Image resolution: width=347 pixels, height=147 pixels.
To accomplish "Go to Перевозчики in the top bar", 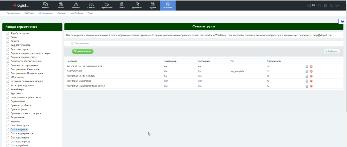I will (107, 5).
